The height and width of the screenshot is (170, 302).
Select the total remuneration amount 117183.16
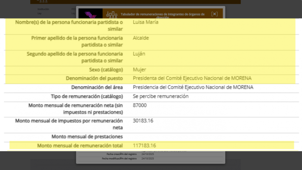(x=144, y=145)
